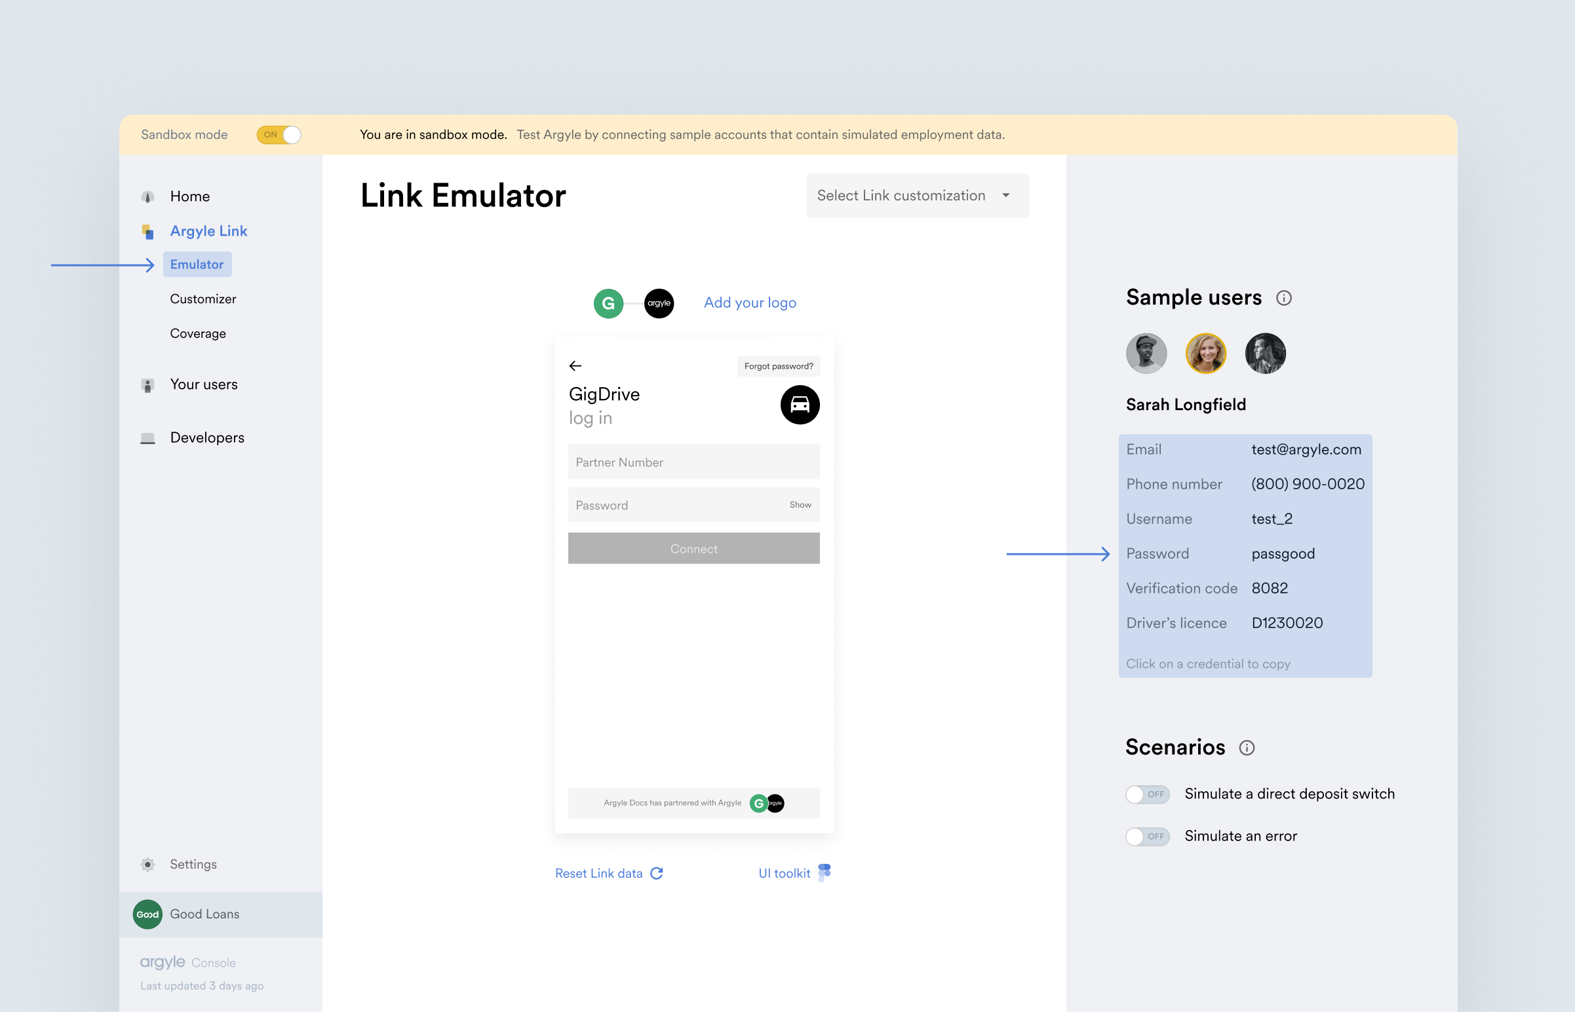1575x1012 pixels.
Task: Go to Customizer in the sidebar
Action: (x=203, y=299)
